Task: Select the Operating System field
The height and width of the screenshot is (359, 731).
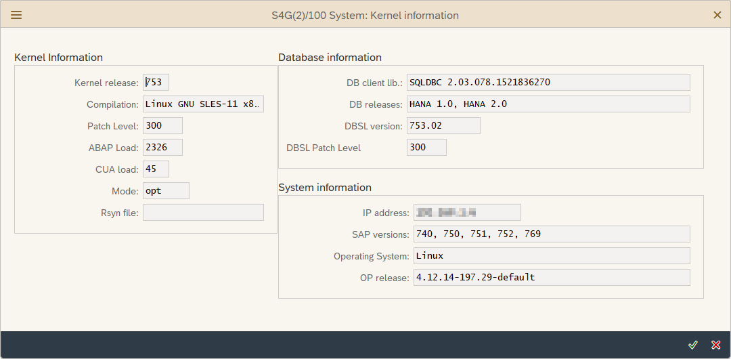Action: pos(552,256)
